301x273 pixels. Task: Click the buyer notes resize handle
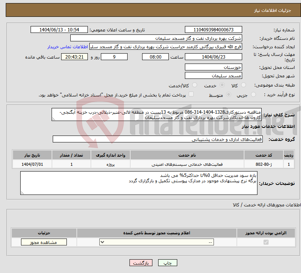[22, 193]
